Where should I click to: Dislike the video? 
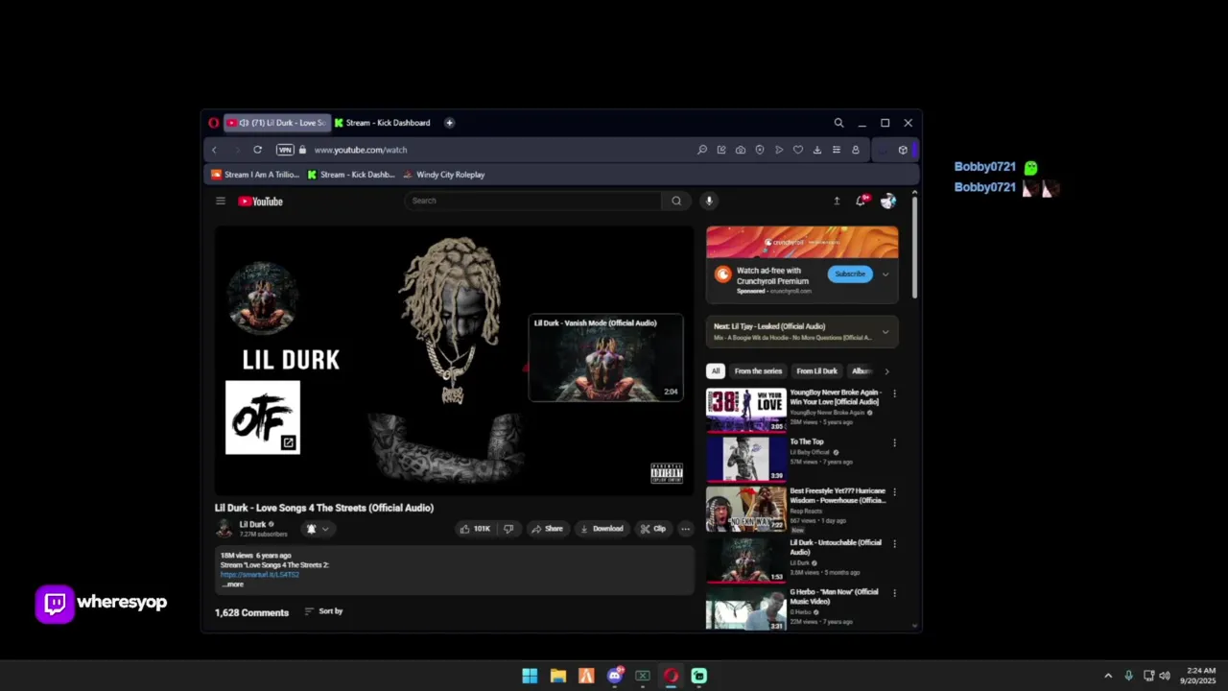point(508,529)
